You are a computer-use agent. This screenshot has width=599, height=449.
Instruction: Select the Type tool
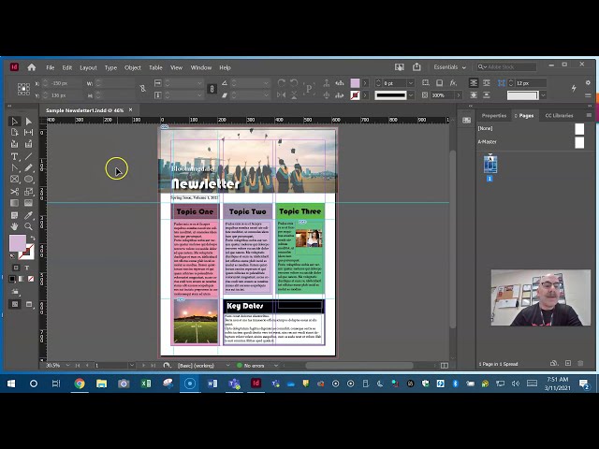pyautogui.click(x=14, y=156)
